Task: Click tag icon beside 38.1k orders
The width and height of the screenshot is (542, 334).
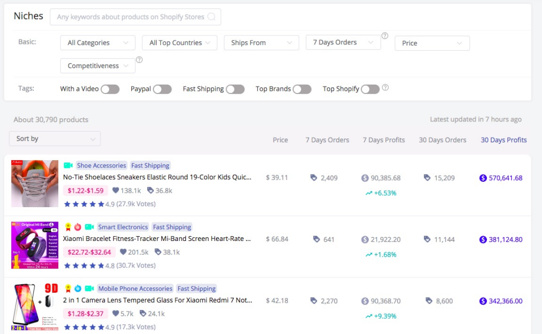Action: click(158, 252)
